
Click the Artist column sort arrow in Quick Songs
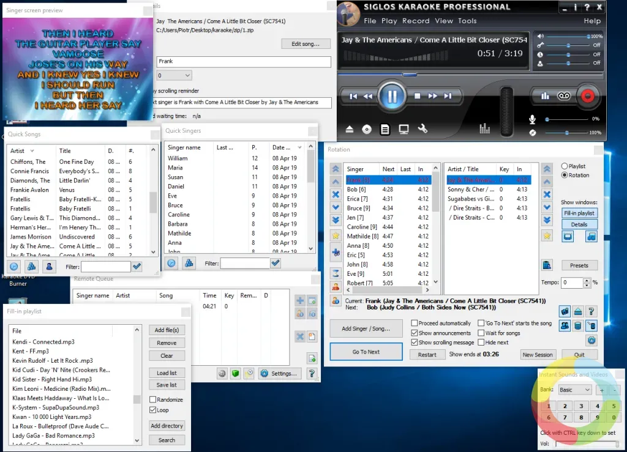pyautogui.click(x=32, y=150)
